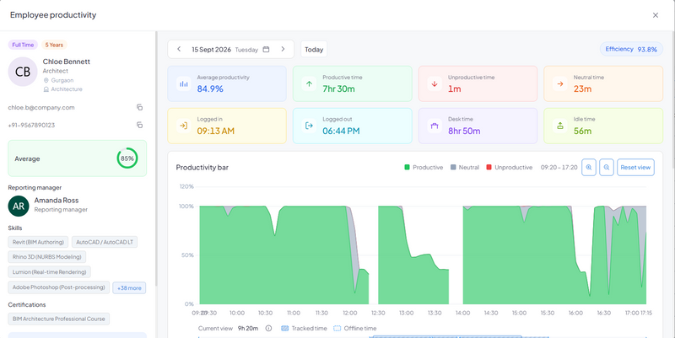Click the Unproductive time down-arrow icon
The image size is (675, 338).
coord(435,83)
